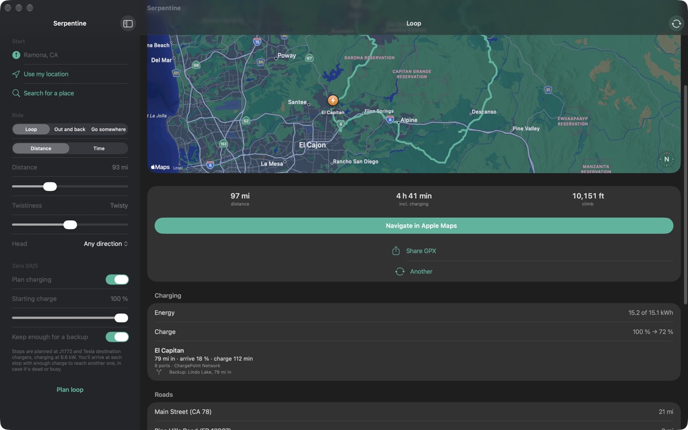Click the 15.2 of 15.1 kWh value
This screenshot has width=688, height=430.
point(651,313)
